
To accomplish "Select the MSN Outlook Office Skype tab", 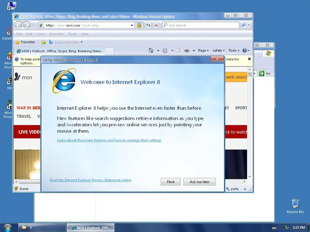I will 60,51.
